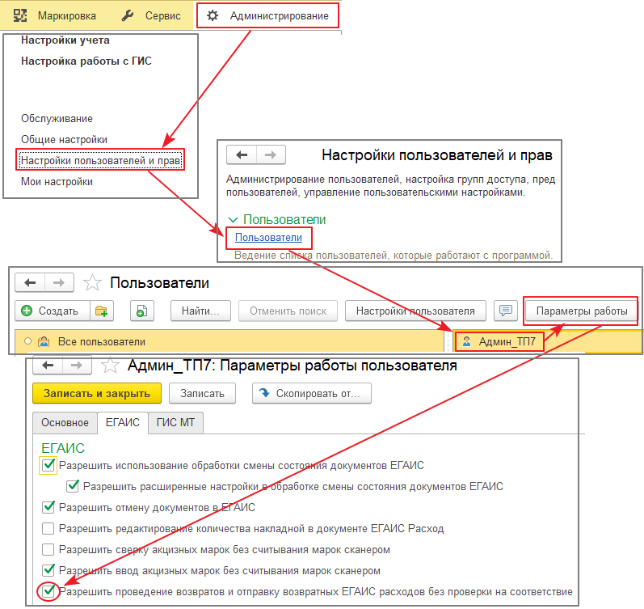Star the Параметры работы пользователя form
This screenshot has width=644, height=609.
110,365
